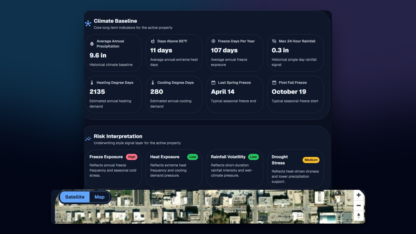Switch to the Map view
416x234 pixels.
tap(100, 197)
